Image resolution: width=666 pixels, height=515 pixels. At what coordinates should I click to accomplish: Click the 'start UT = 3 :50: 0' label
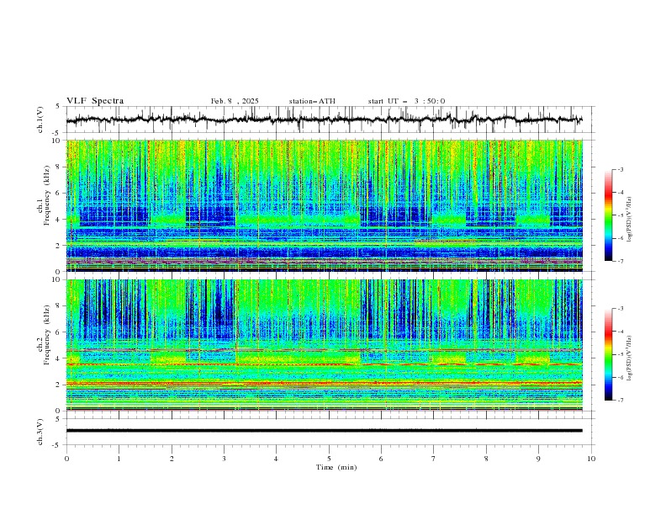coord(406,101)
